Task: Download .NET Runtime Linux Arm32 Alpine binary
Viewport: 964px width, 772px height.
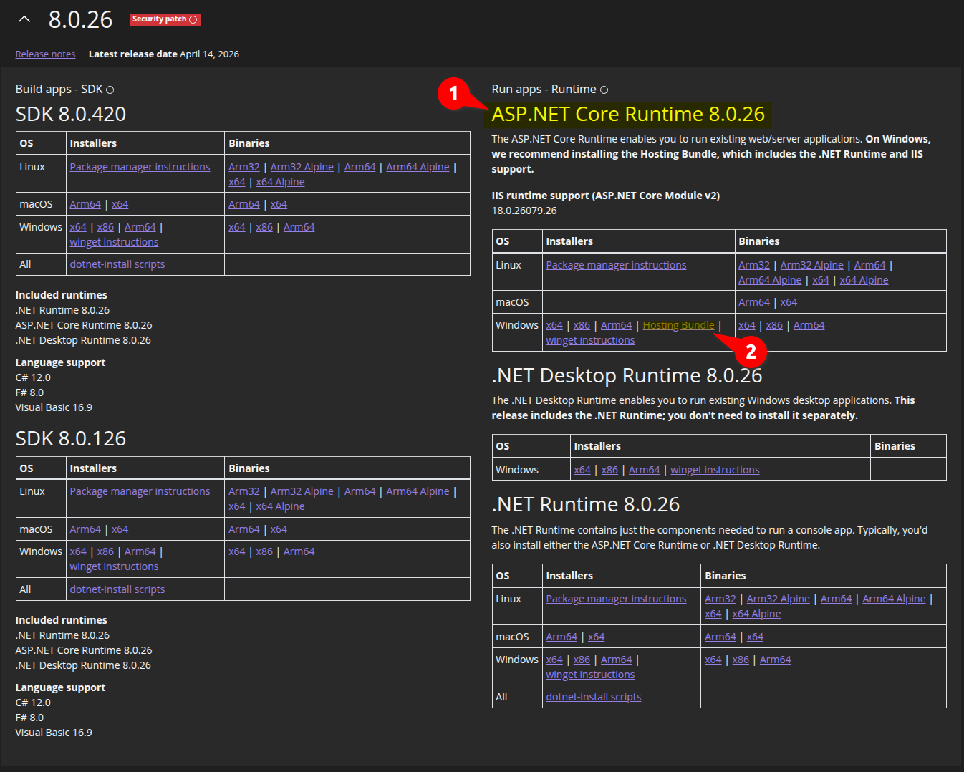Action: (778, 599)
